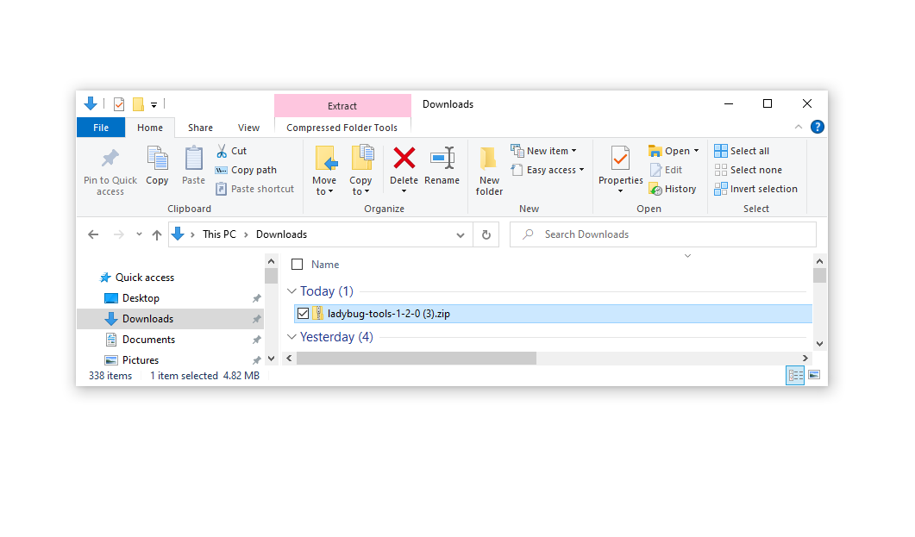
Task: Click Select all in the ribbon
Action: click(x=743, y=150)
